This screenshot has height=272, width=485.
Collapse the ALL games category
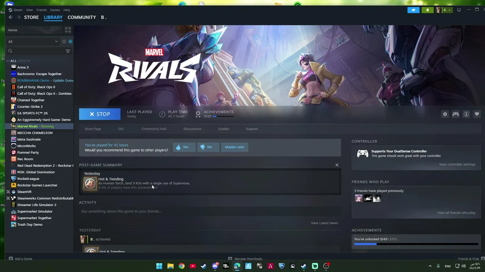pyautogui.click(x=8, y=61)
